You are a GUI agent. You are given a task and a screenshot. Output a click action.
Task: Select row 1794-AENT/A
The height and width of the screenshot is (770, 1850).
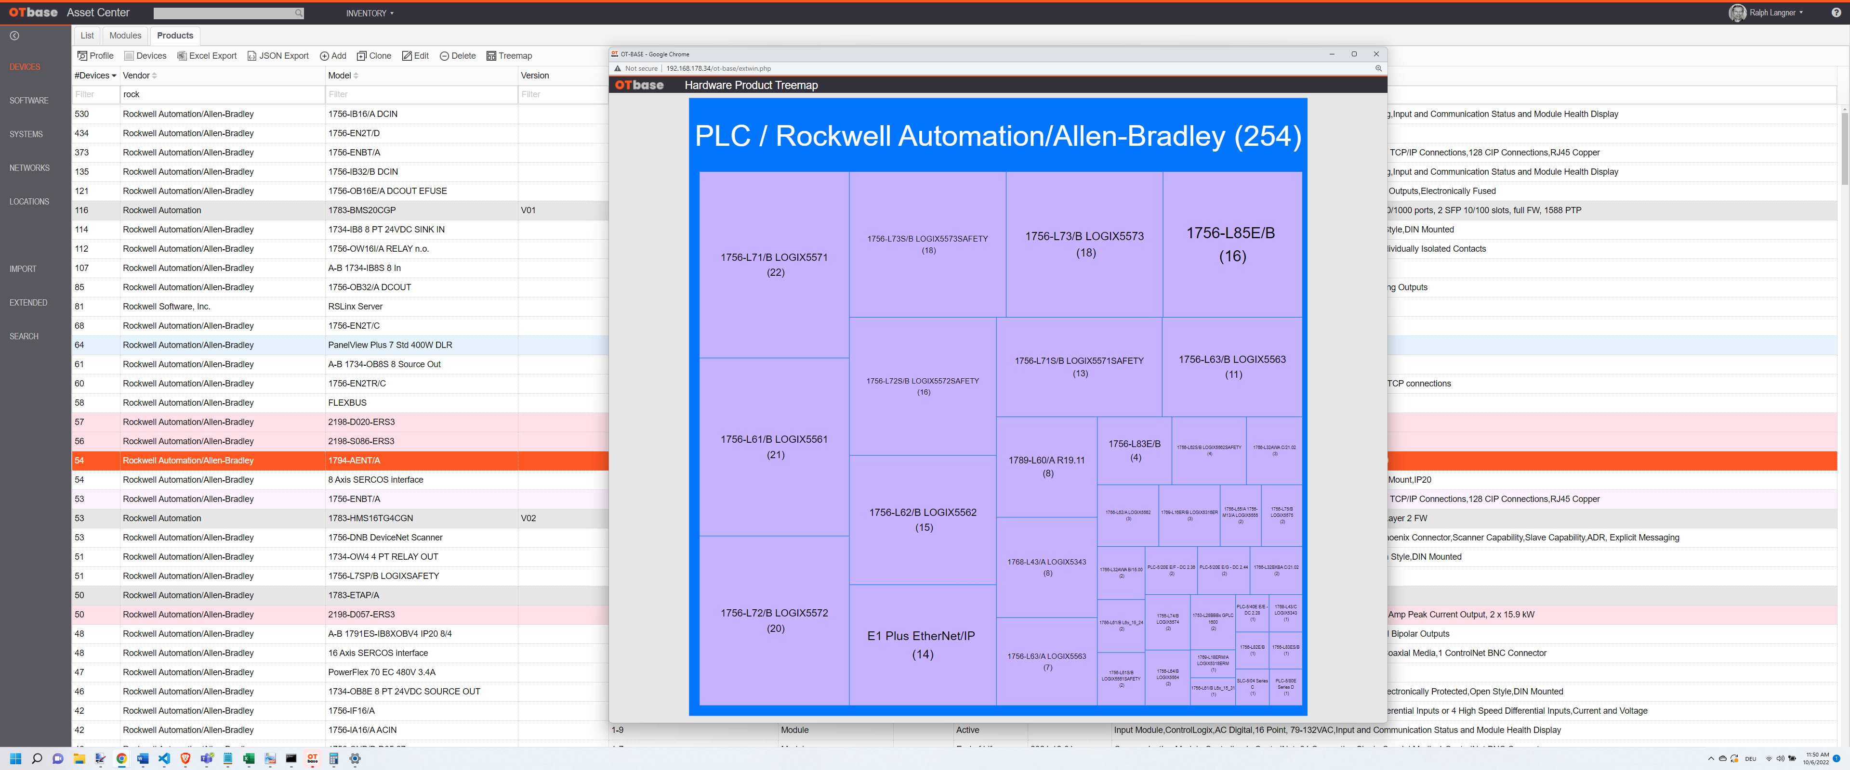[x=341, y=461]
